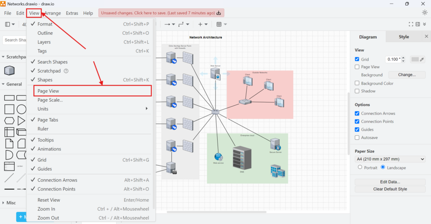Click the Edit Data button
This screenshot has width=431, height=224.
click(390, 182)
